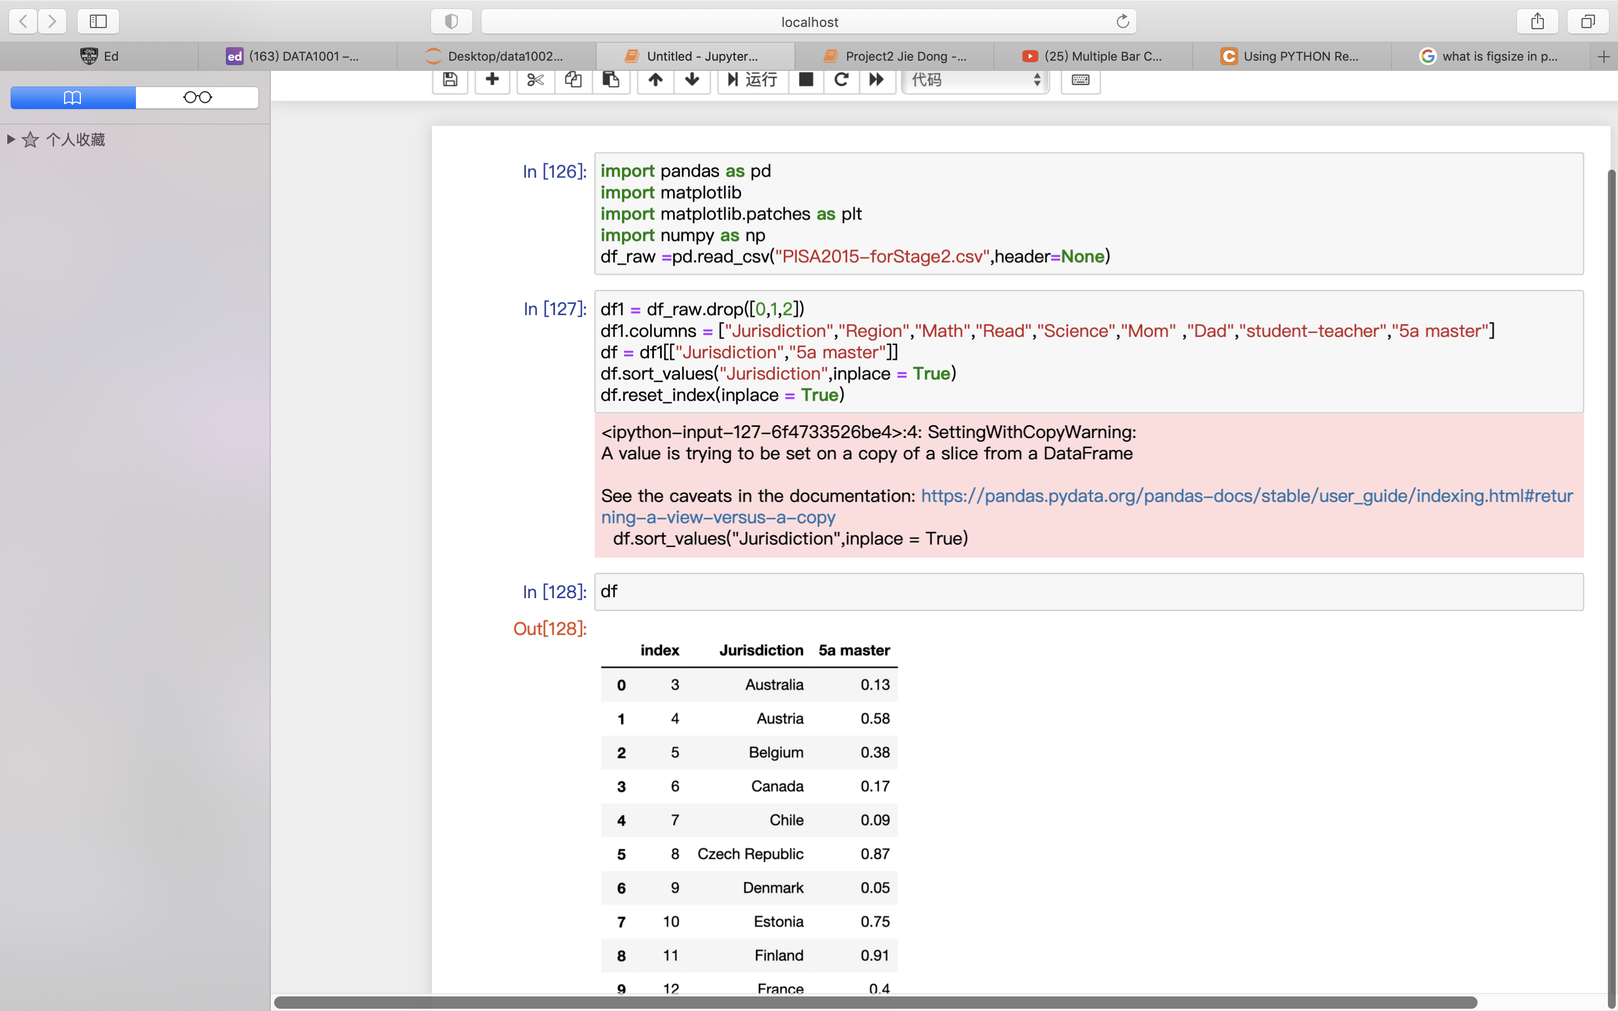1618x1011 pixels.
Task: Open the 代码 cell type dropdown
Action: point(975,80)
